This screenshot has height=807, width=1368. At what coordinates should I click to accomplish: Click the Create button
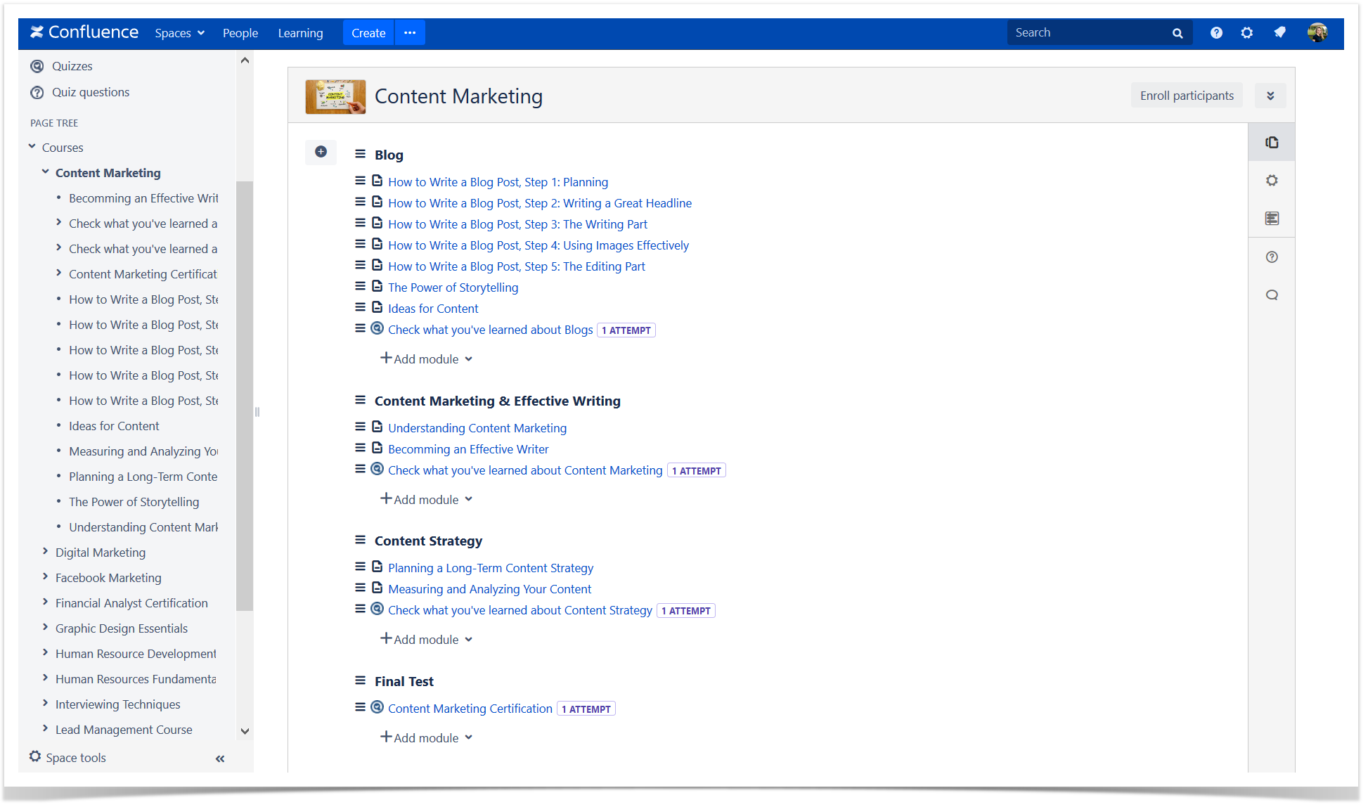tap(368, 33)
